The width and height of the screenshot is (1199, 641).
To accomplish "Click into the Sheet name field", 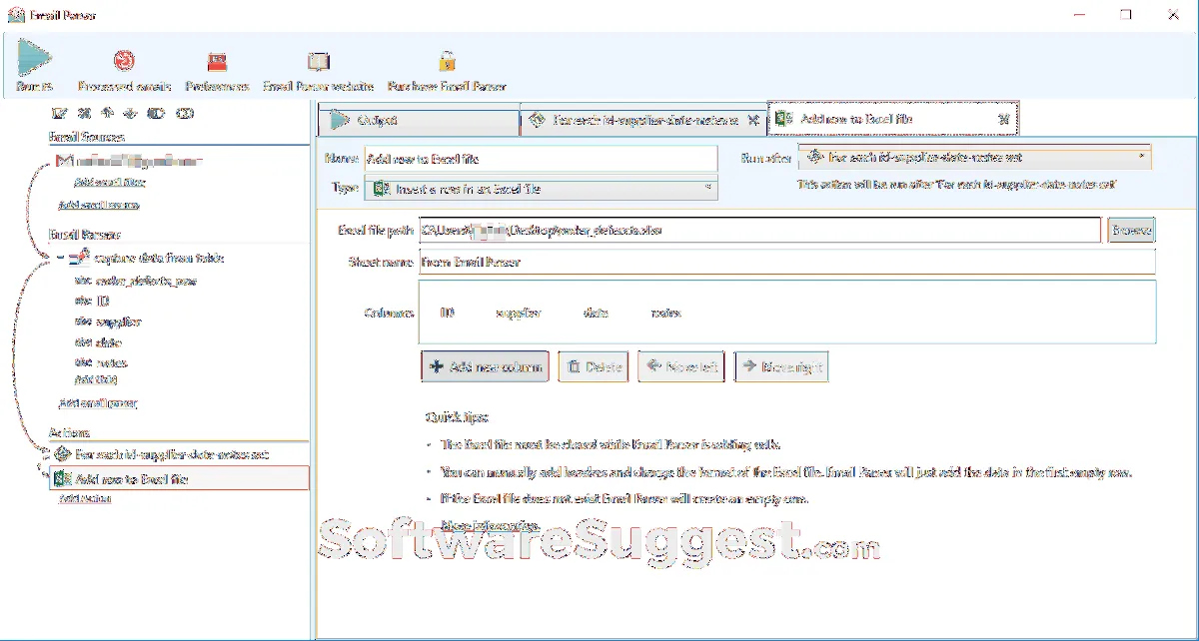I will click(x=786, y=263).
